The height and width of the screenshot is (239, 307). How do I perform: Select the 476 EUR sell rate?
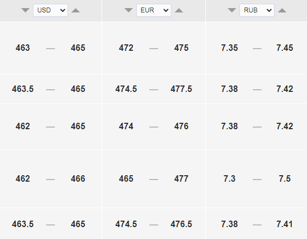181,126
